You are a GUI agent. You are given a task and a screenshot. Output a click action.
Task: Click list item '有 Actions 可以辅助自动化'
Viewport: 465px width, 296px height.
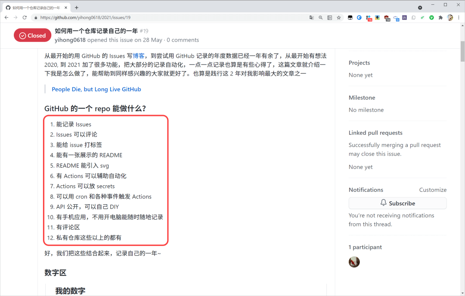pyautogui.click(x=91, y=176)
